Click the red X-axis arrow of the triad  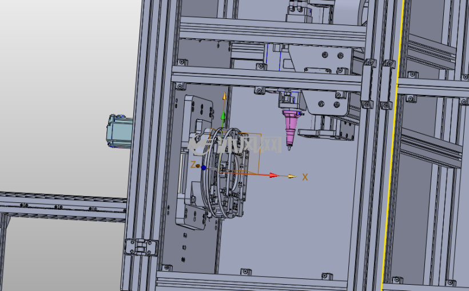[x=274, y=176]
